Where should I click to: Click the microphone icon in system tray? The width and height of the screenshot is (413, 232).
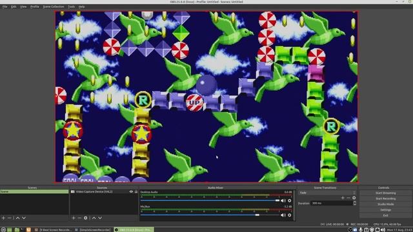point(361,230)
